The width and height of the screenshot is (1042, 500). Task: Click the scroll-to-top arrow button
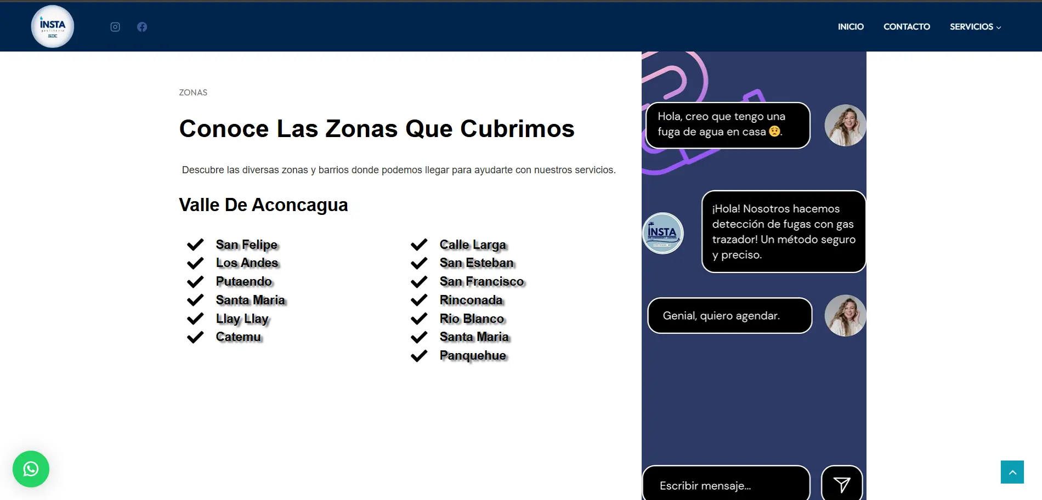(1012, 472)
